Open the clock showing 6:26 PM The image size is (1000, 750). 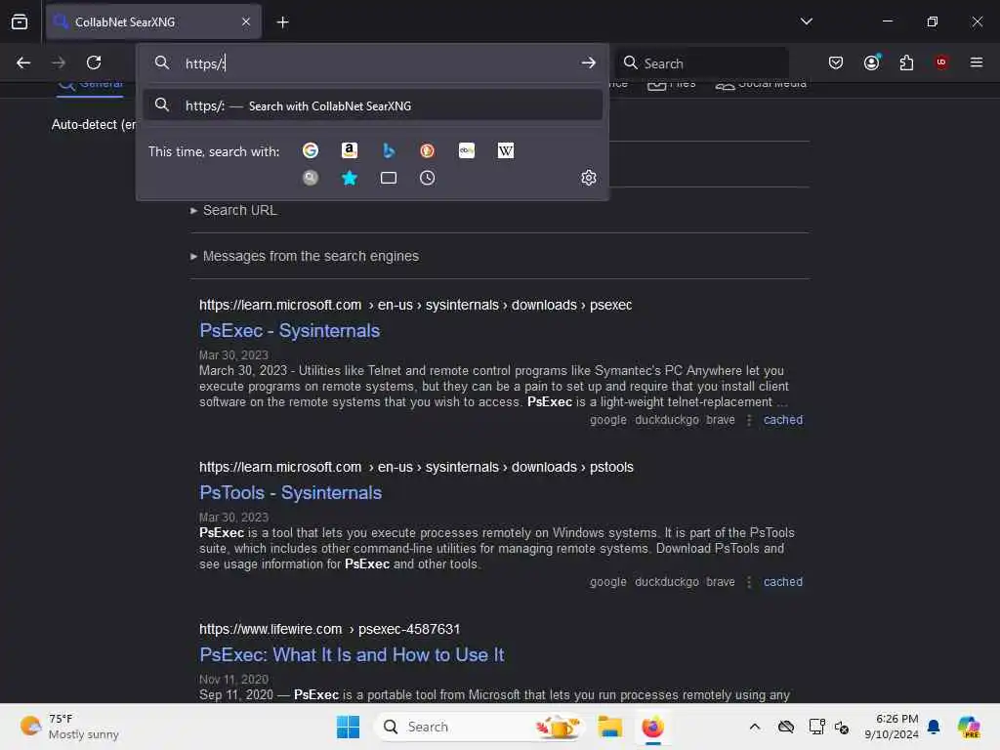(892, 727)
